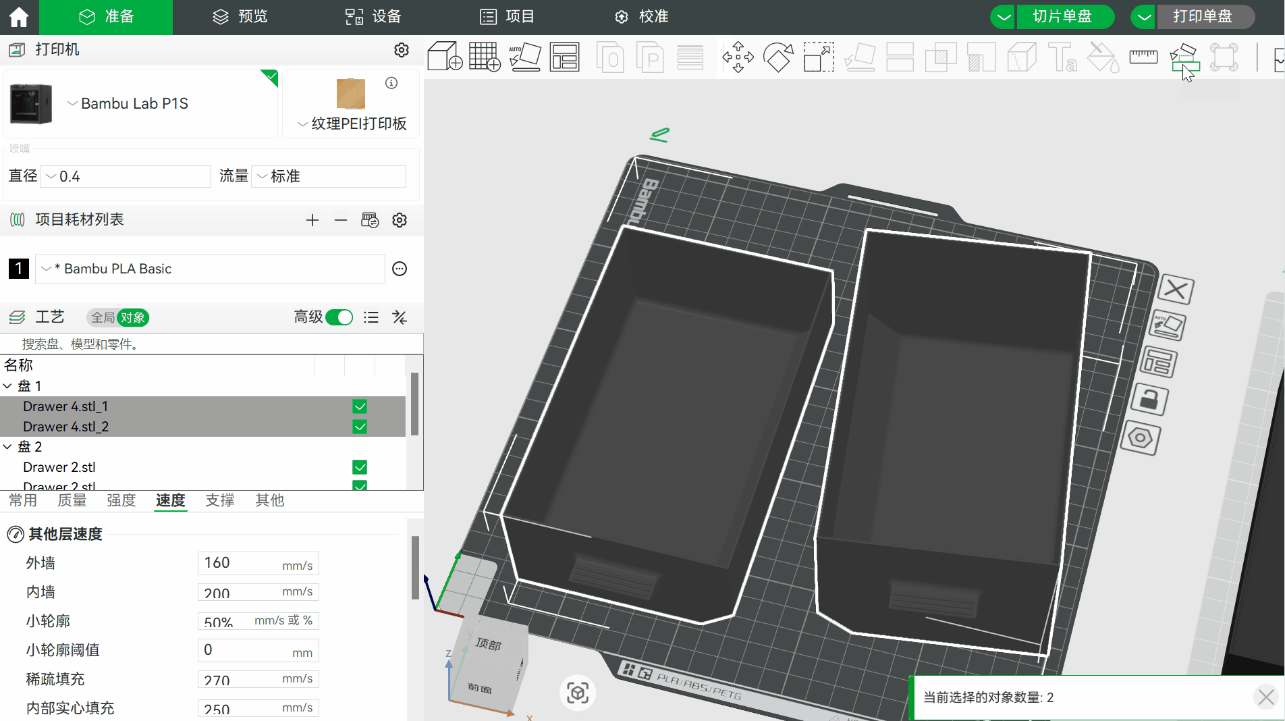Uncheck the Drawer 2.stl printable checkbox
This screenshot has height=721, width=1285.
tap(360, 467)
